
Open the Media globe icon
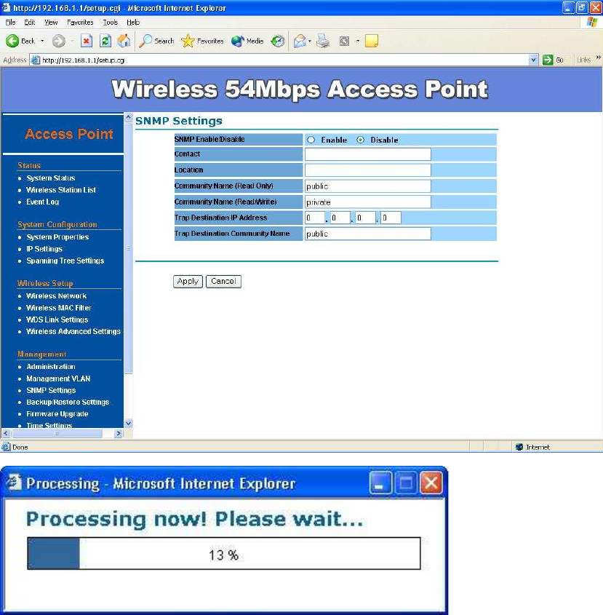click(238, 41)
